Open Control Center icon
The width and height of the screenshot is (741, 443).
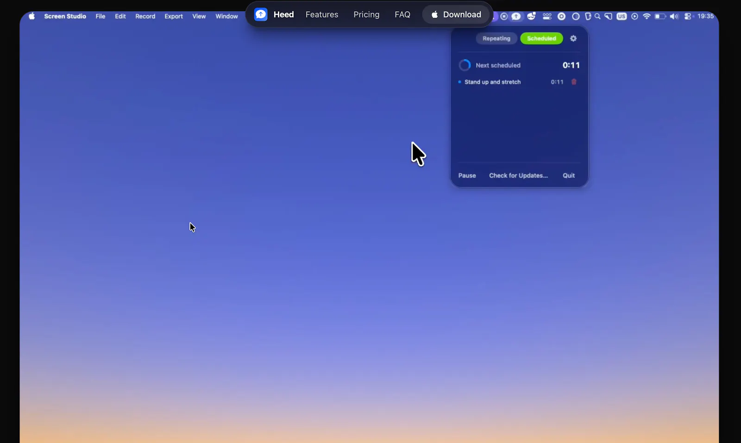point(688,16)
